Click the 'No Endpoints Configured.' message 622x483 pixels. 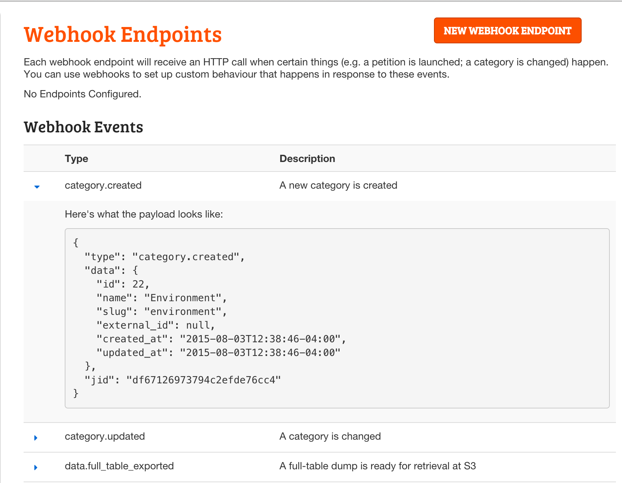point(83,94)
